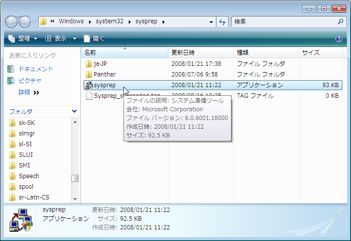Click the Forward navigation arrow button

[25, 22]
